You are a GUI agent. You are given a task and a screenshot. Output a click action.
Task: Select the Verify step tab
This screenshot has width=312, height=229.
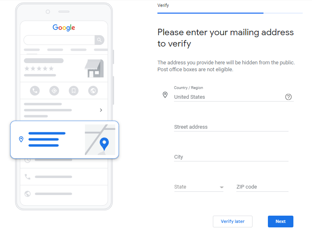[163, 5]
